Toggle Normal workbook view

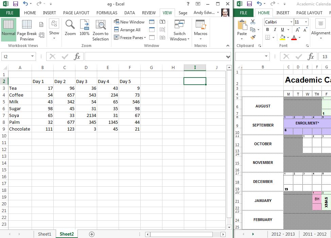click(8, 30)
